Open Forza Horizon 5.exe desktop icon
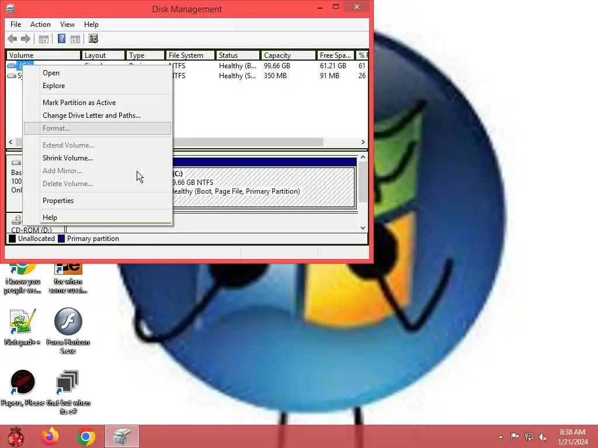Image resolution: width=598 pixels, height=448 pixels. 68,331
